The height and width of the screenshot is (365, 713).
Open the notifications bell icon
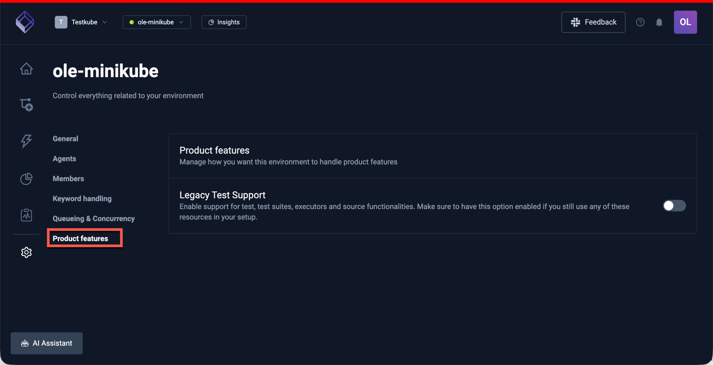[x=659, y=22]
